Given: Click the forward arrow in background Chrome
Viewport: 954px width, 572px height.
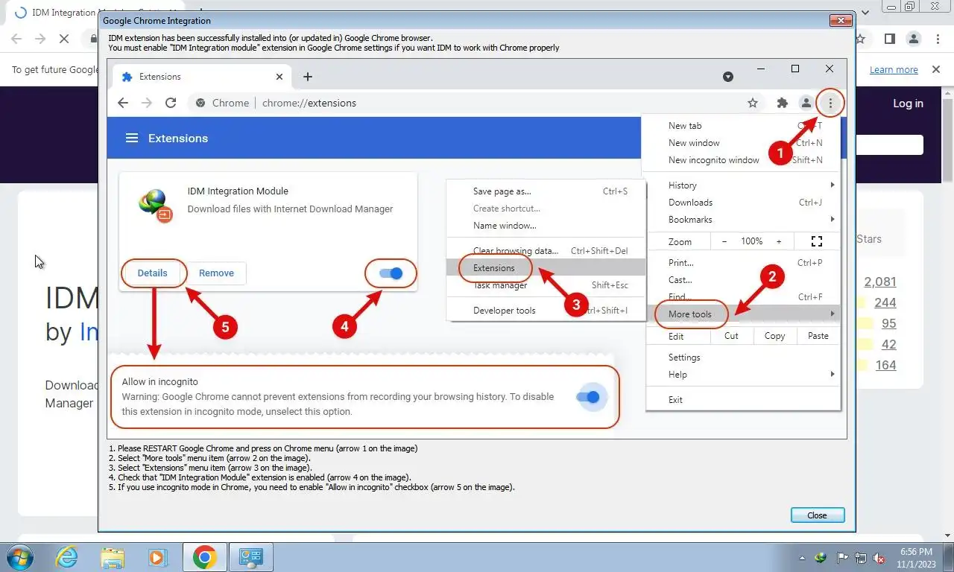Looking at the screenshot, I should click(40, 39).
